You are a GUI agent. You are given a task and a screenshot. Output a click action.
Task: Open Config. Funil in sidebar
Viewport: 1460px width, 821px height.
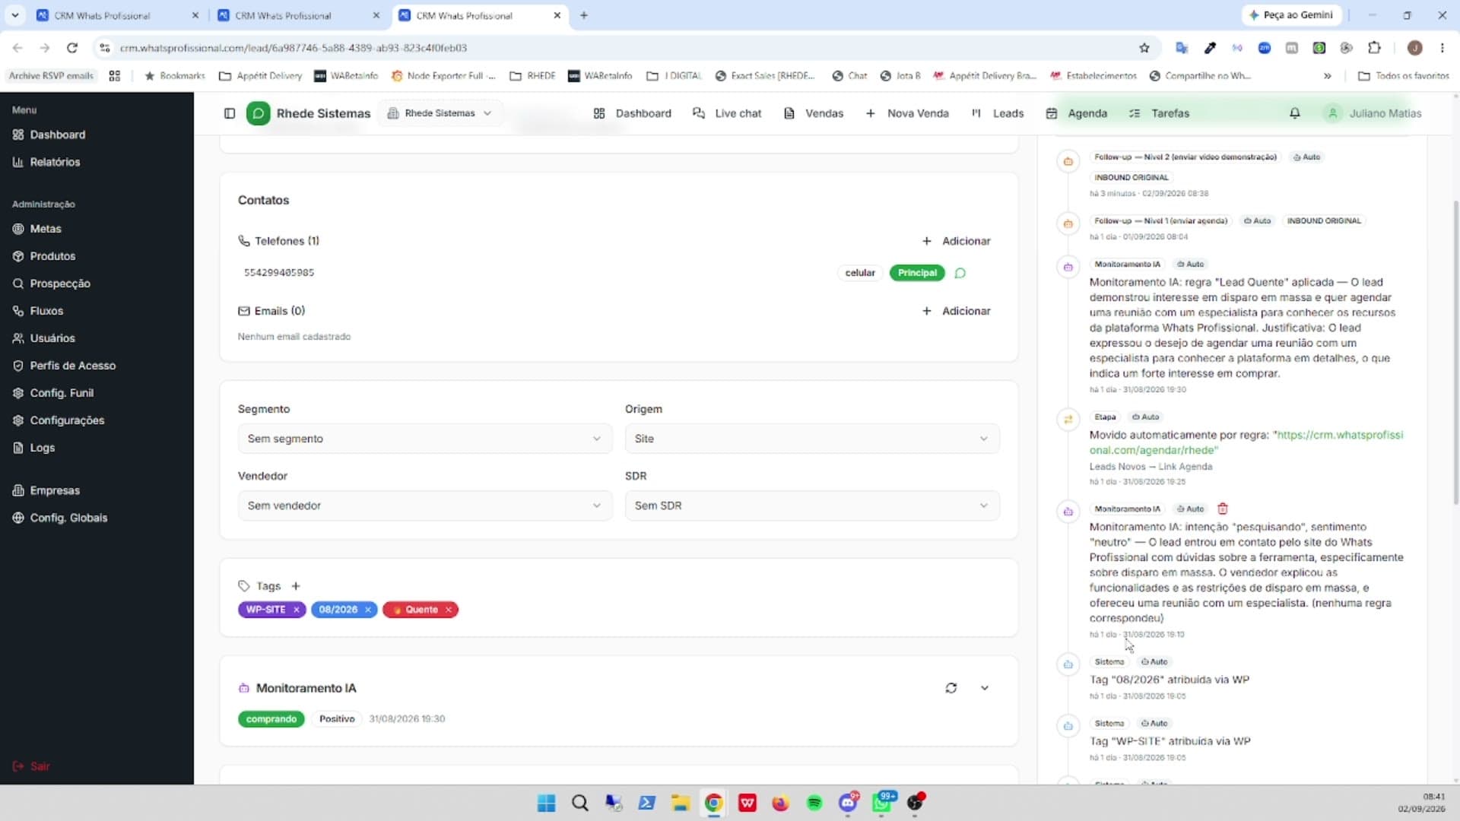tap(53, 393)
